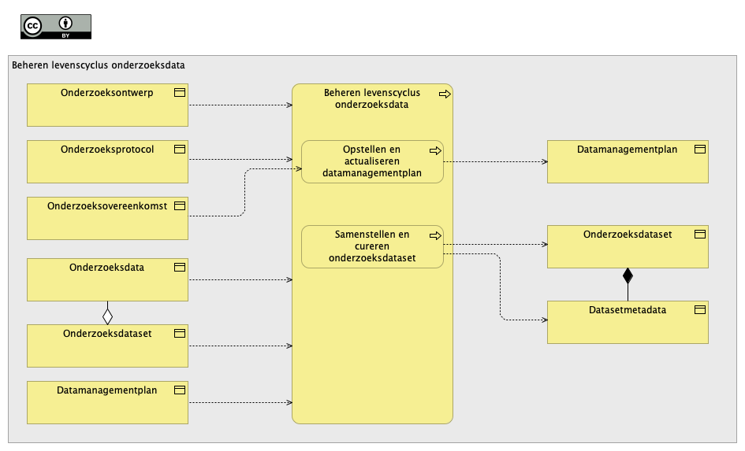Click the process arrow icon of Beheren levenscyclus
The image size is (745, 451).
coord(445,94)
